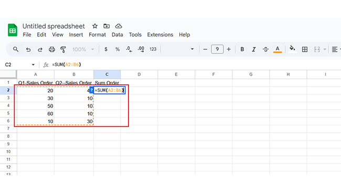This screenshot has width=341, height=193.
Task: Select cell A4 containing 50
Action: pyautogui.click(x=36, y=106)
